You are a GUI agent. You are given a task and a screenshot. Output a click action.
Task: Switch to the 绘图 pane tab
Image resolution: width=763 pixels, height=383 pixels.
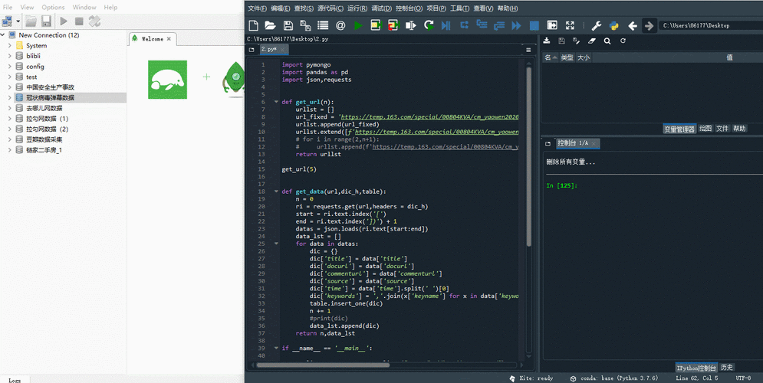705,129
